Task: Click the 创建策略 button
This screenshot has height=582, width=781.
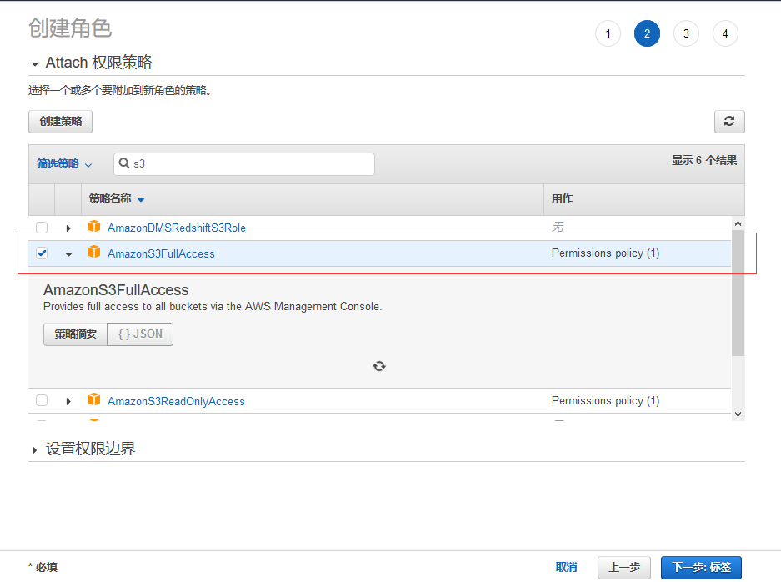Action: (60, 122)
